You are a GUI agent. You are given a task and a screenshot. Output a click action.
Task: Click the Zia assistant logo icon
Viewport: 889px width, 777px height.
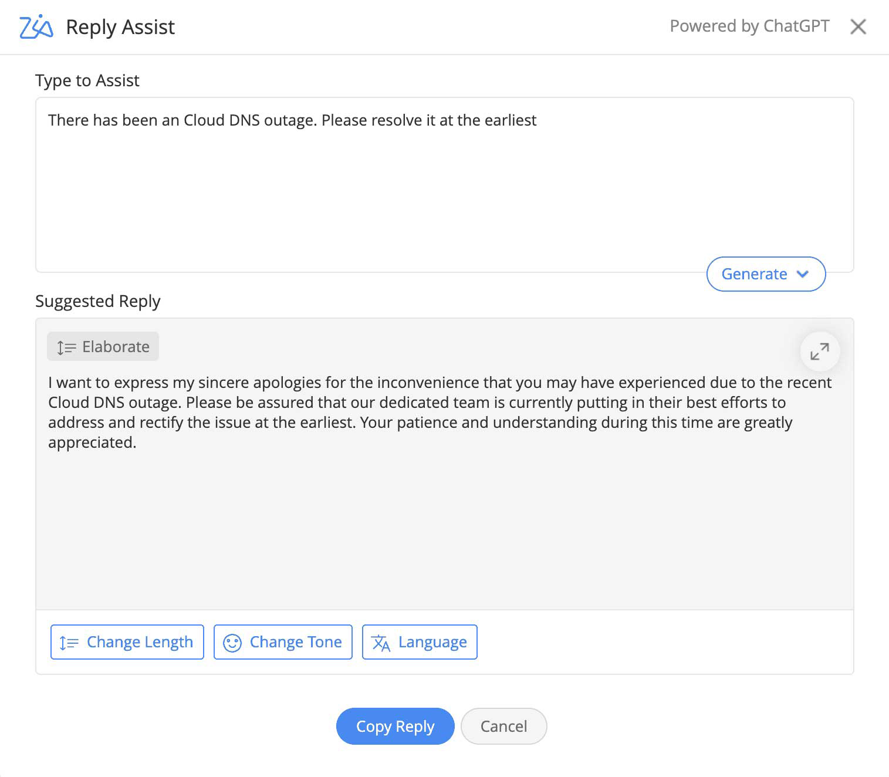point(36,27)
